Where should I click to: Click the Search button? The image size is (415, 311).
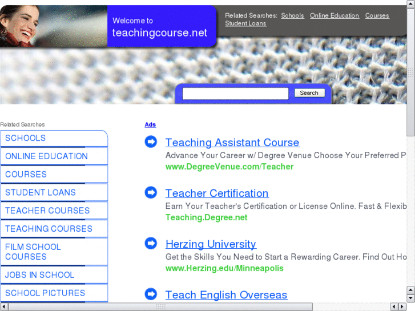pos(309,93)
